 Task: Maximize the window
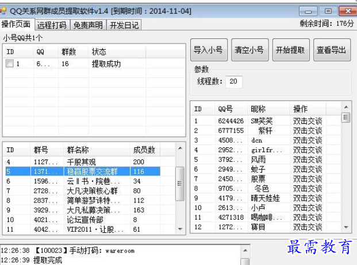(x=328, y=11)
